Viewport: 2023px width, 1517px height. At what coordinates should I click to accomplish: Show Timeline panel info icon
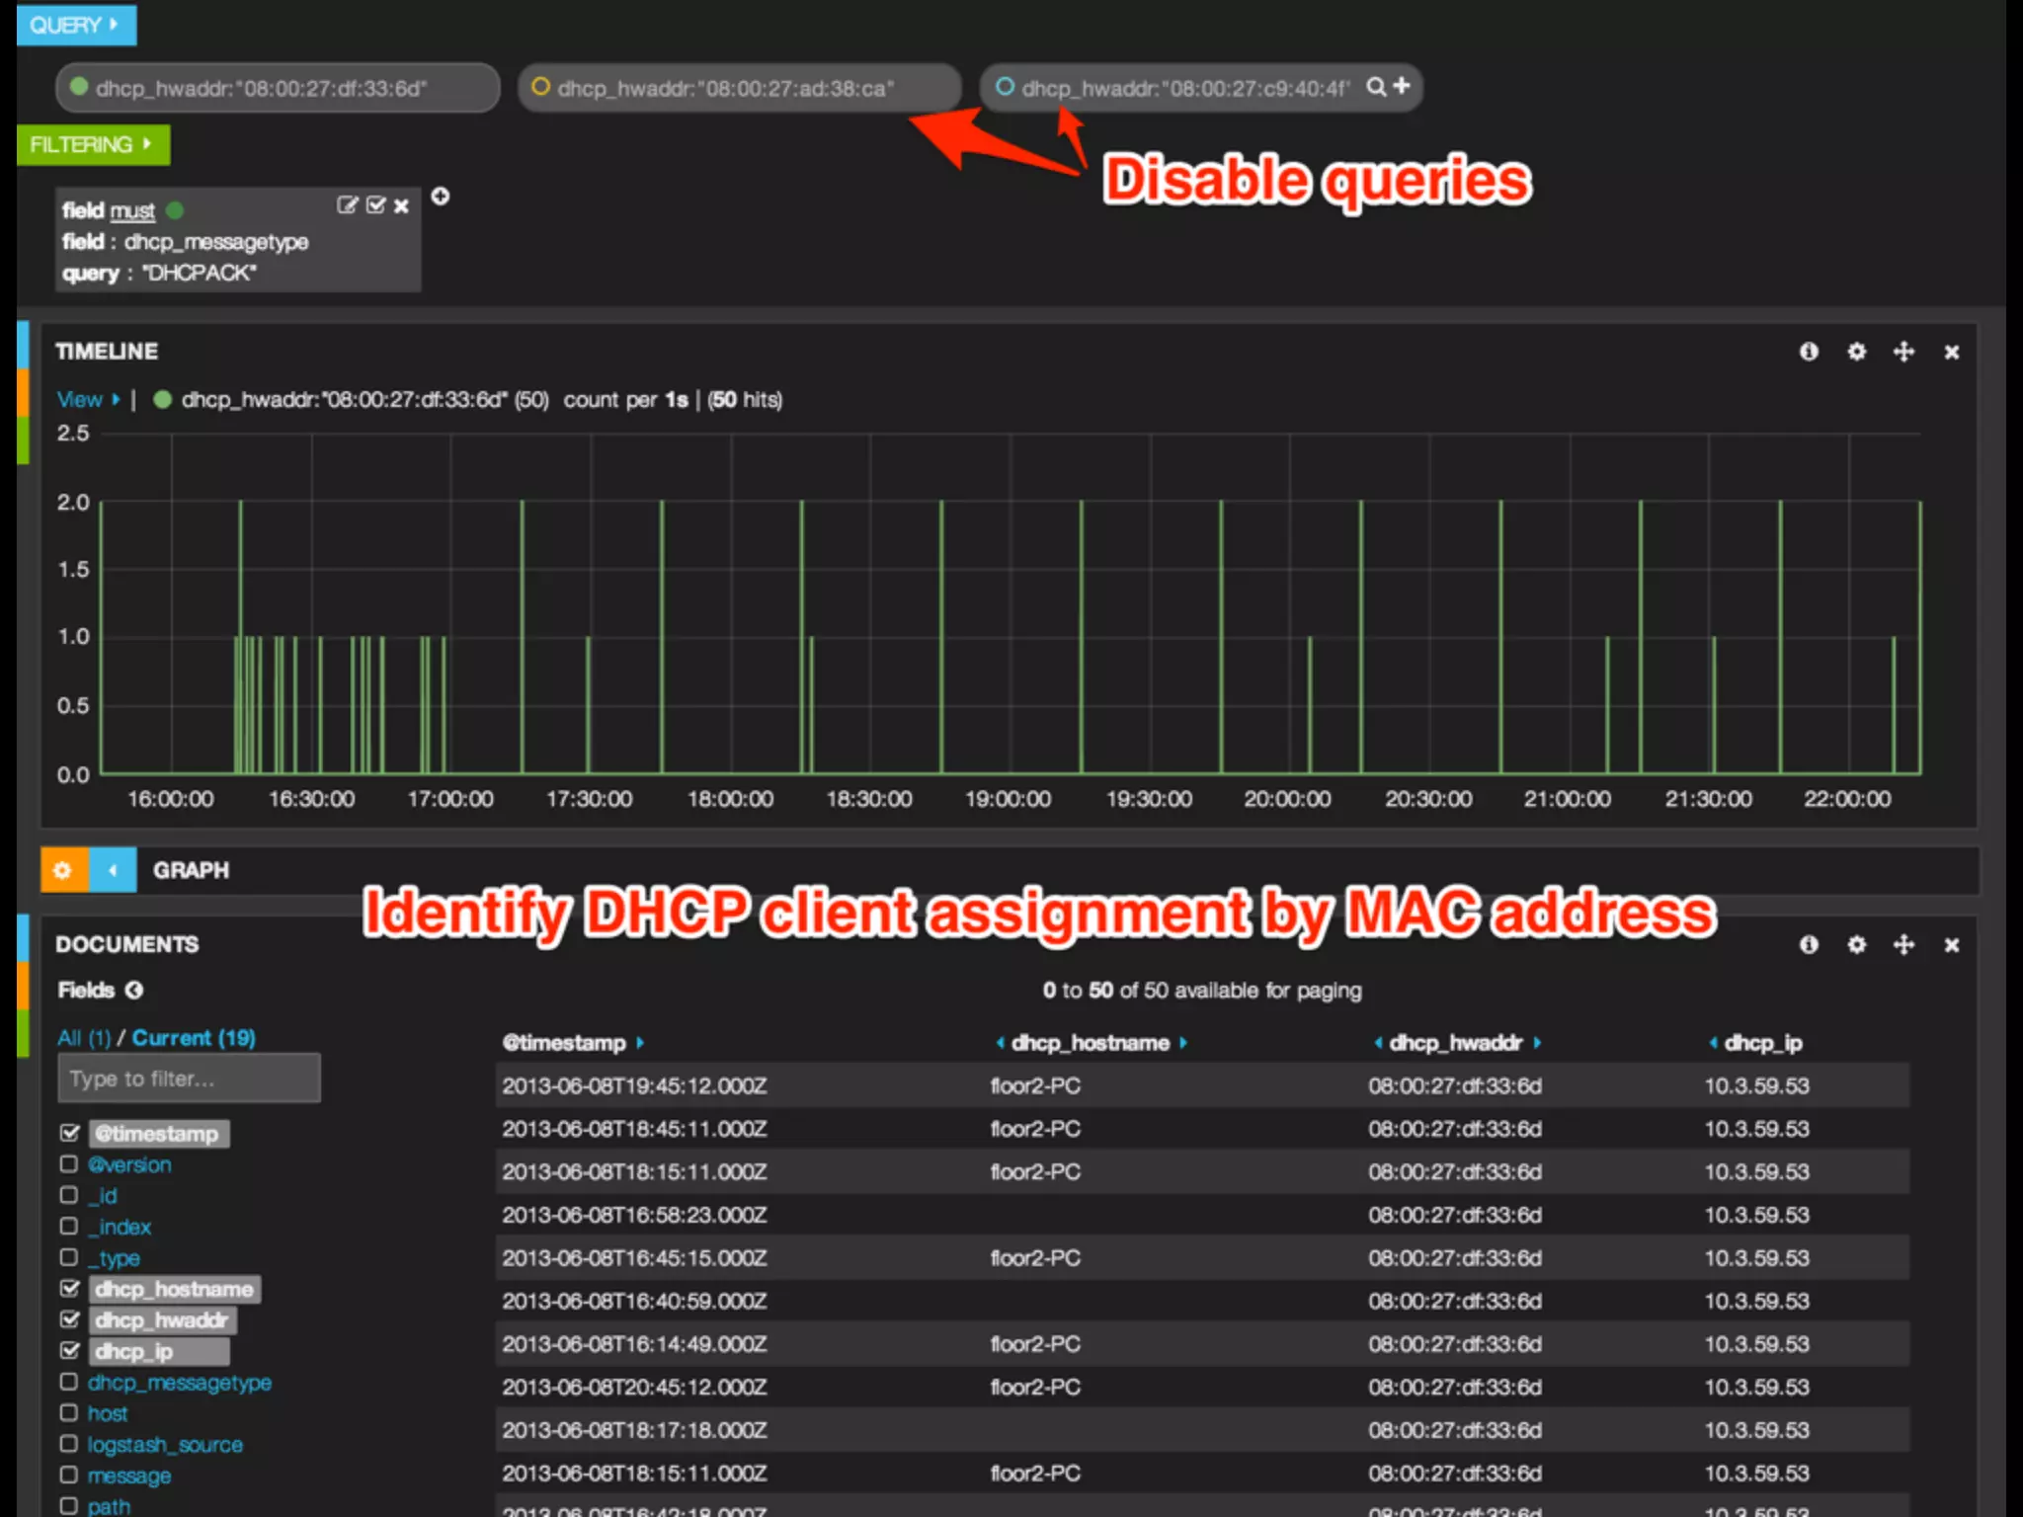[x=1809, y=352]
